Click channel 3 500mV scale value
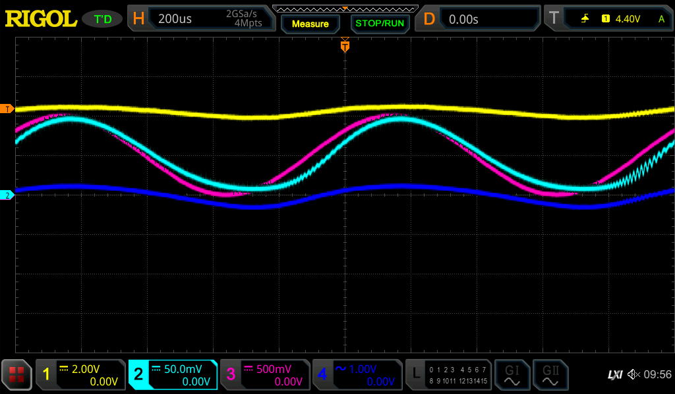Screen dimensions: 675x394 tap(274, 369)
